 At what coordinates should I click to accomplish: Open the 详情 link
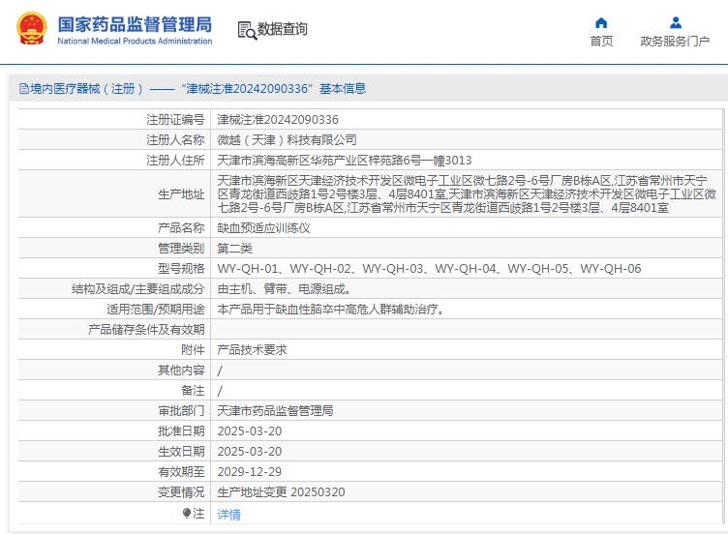[x=228, y=515]
